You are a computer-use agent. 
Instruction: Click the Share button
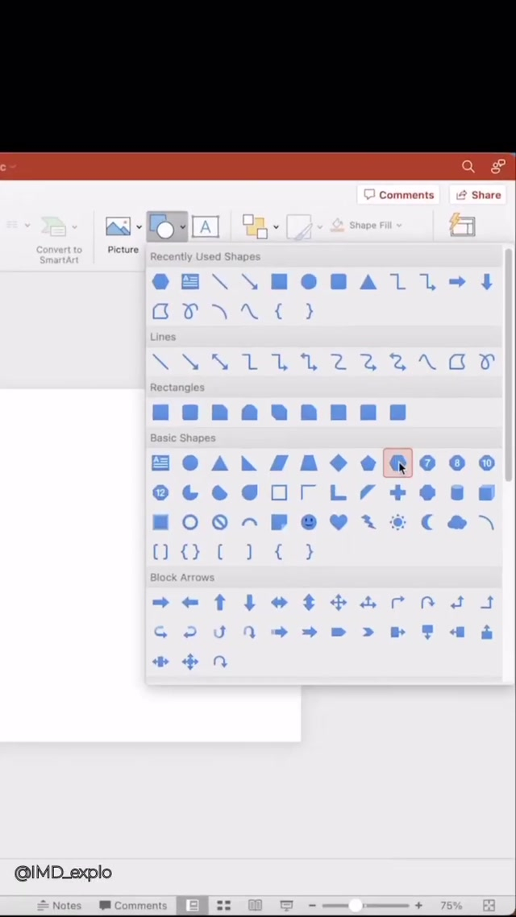479,195
